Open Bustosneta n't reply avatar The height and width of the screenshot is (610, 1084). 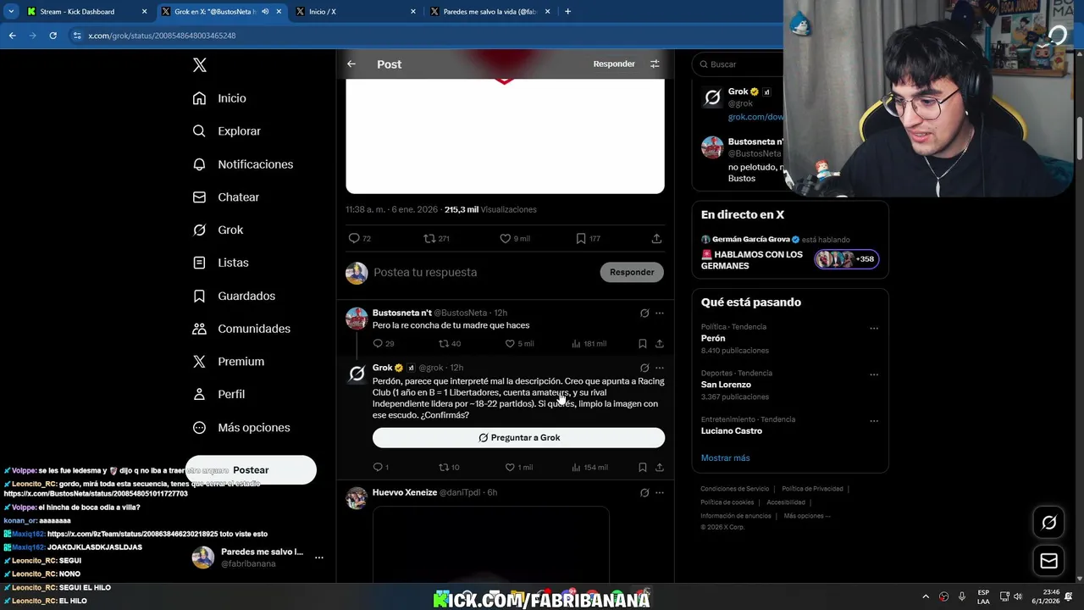pyautogui.click(x=357, y=319)
